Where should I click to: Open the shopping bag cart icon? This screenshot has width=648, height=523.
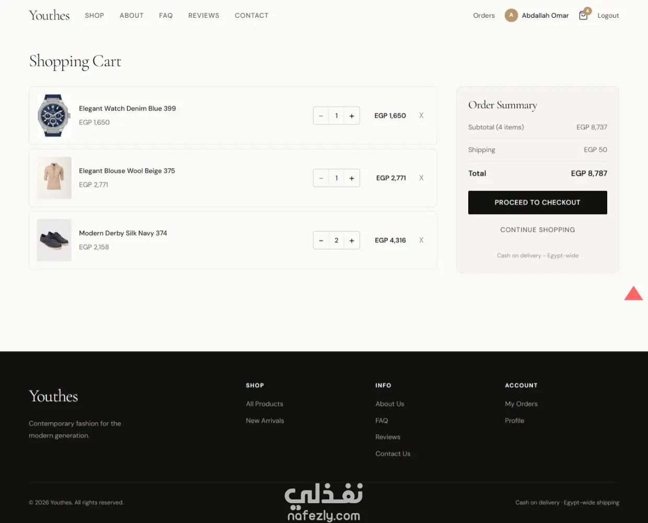click(x=584, y=15)
